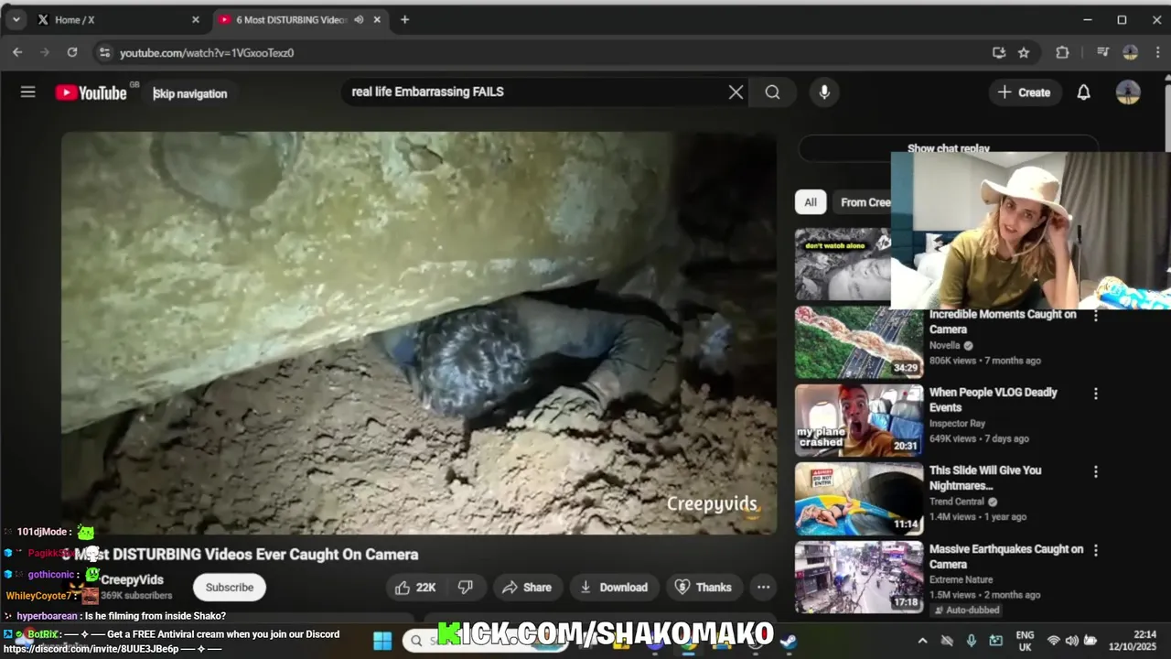This screenshot has width=1171, height=659.
Task: View site information icon in address bar
Action: [x=104, y=52]
